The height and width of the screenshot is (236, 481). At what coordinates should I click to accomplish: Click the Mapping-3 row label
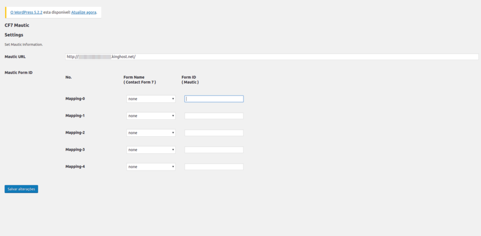coord(75,149)
